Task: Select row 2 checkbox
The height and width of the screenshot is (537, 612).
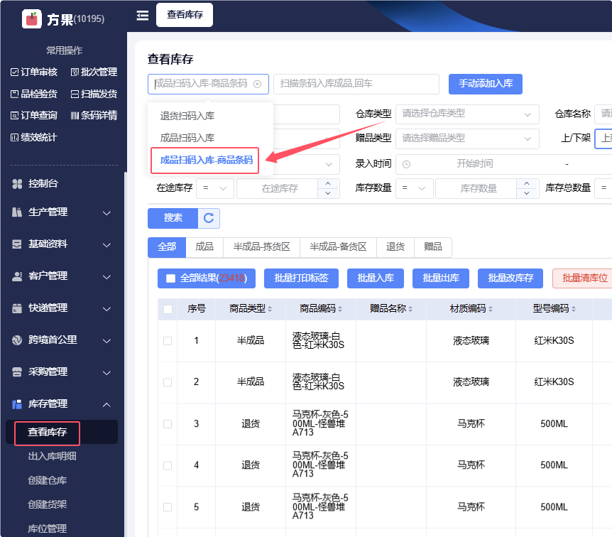Action: [168, 382]
